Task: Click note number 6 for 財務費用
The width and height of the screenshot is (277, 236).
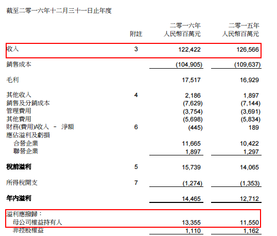Action: (136, 127)
